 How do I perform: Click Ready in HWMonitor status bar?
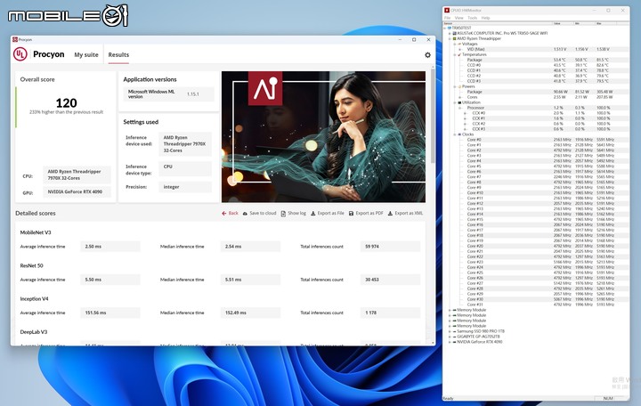click(x=448, y=398)
